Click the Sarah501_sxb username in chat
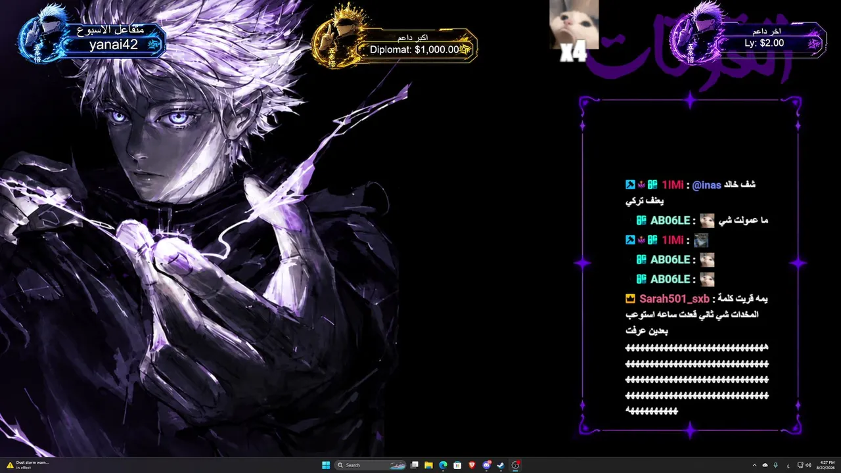This screenshot has height=473, width=841. [x=675, y=299]
